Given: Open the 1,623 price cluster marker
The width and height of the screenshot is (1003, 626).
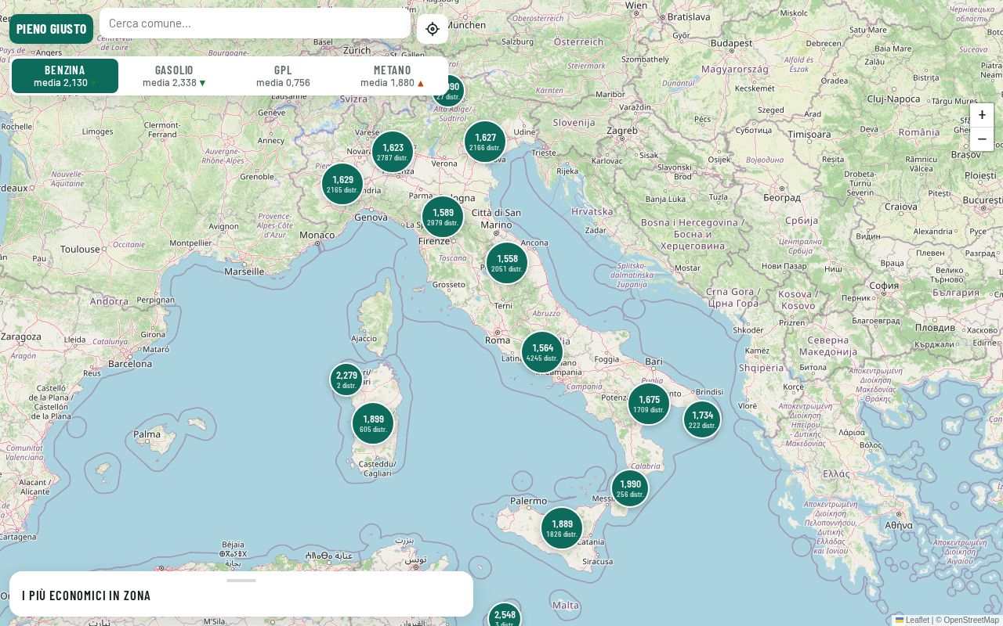Looking at the screenshot, I should [393, 152].
